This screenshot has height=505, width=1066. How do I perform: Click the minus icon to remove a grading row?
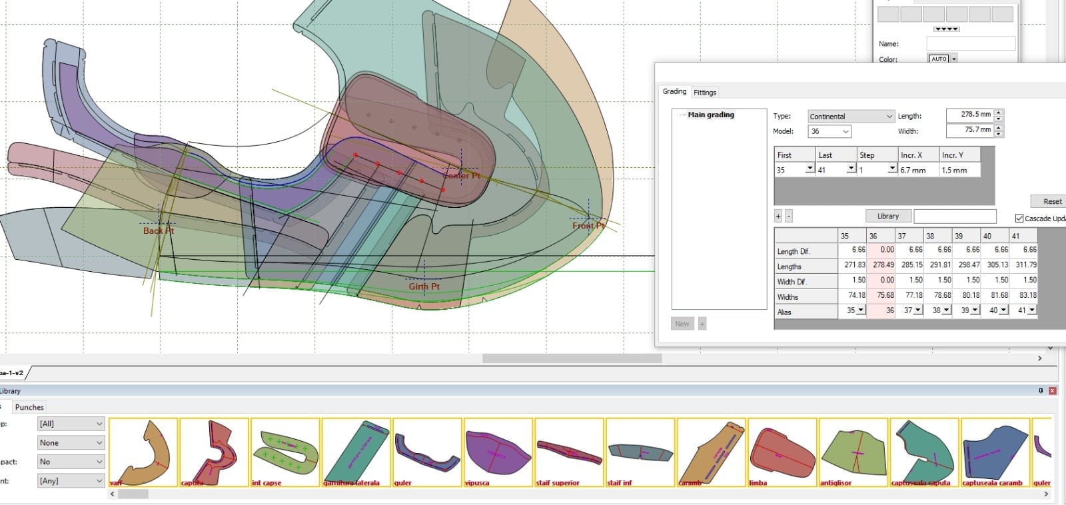click(789, 217)
